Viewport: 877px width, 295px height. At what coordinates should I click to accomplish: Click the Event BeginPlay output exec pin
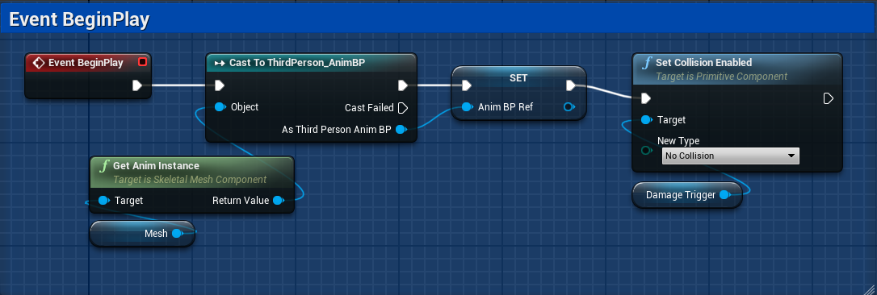137,85
